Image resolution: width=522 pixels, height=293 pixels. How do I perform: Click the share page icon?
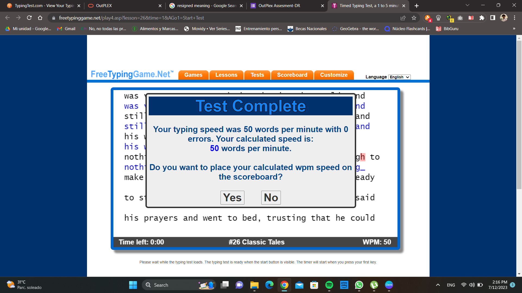click(403, 18)
